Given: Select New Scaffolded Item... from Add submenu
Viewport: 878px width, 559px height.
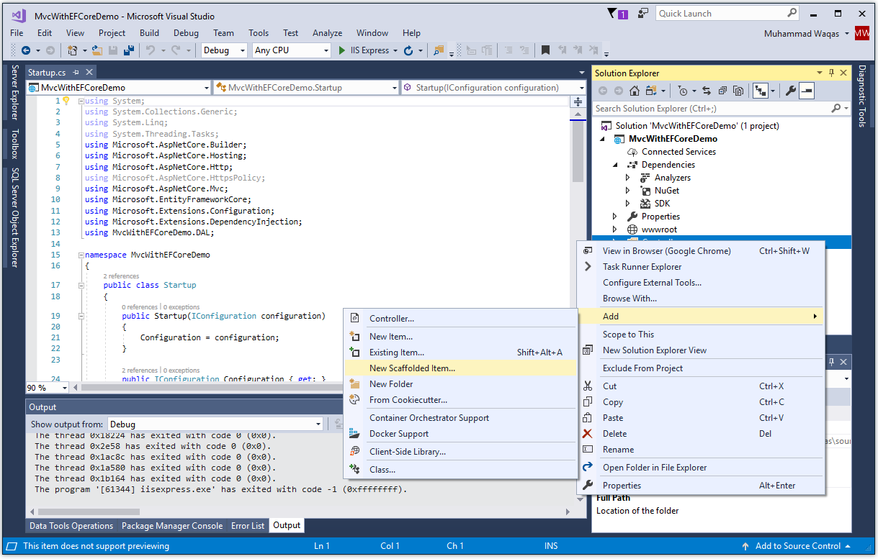Looking at the screenshot, I should pyautogui.click(x=460, y=368).
